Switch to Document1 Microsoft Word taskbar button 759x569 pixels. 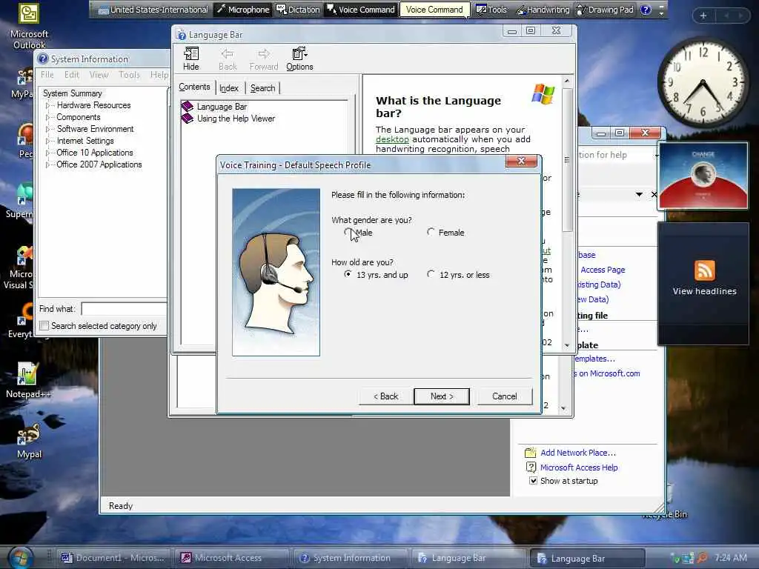click(113, 558)
